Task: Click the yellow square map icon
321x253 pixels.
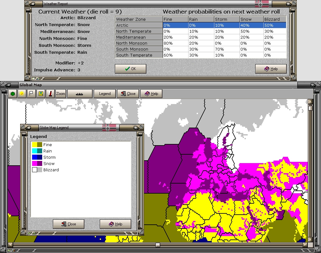Action: click(x=41, y=94)
